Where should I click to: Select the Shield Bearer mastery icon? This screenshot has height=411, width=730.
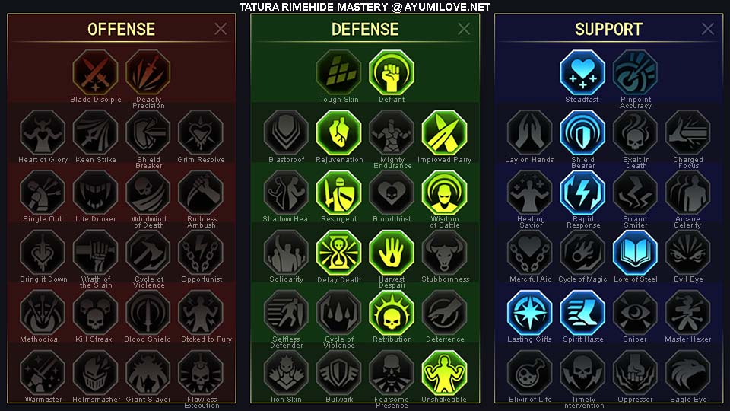point(582,132)
